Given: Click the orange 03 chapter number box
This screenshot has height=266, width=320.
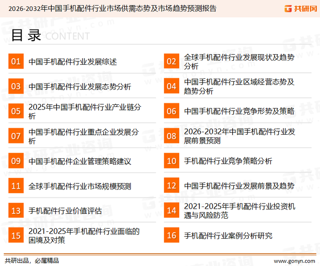Looking at the screenshot, I should pyautogui.click(x=16, y=86).
